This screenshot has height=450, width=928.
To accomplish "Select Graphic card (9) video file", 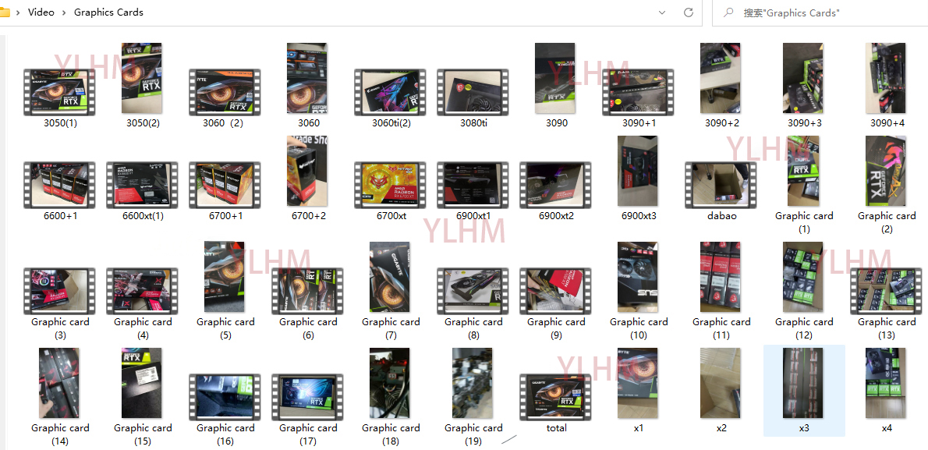I will click(555, 291).
